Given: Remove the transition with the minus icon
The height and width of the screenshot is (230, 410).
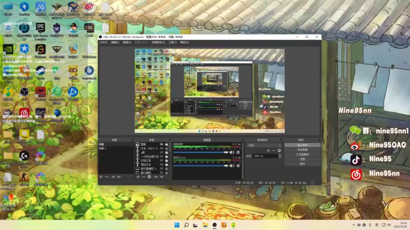Looking at the screenshot, I should click(274, 150).
